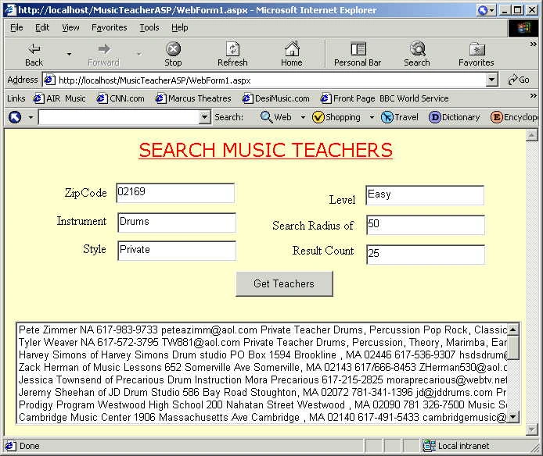Open the File menu
Image resolution: width=543 pixels, height=456 pixels.
pyautogui.click(x=16, y=27)
